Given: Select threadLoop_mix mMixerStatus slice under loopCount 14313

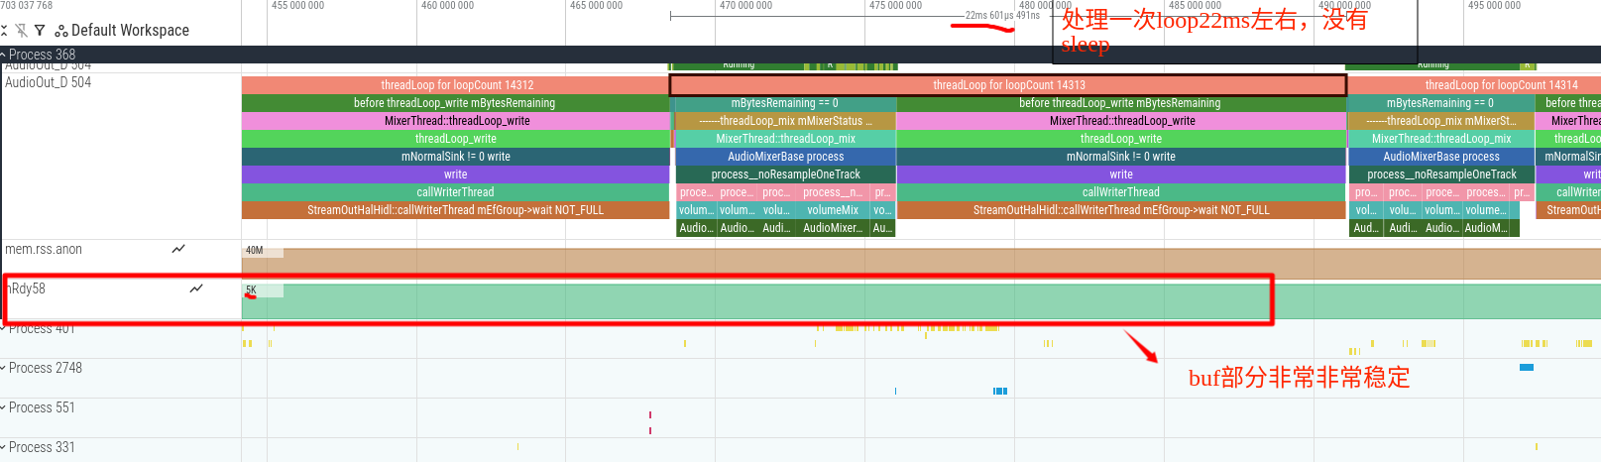Looking at the screenshot, I should click(785, 121).
